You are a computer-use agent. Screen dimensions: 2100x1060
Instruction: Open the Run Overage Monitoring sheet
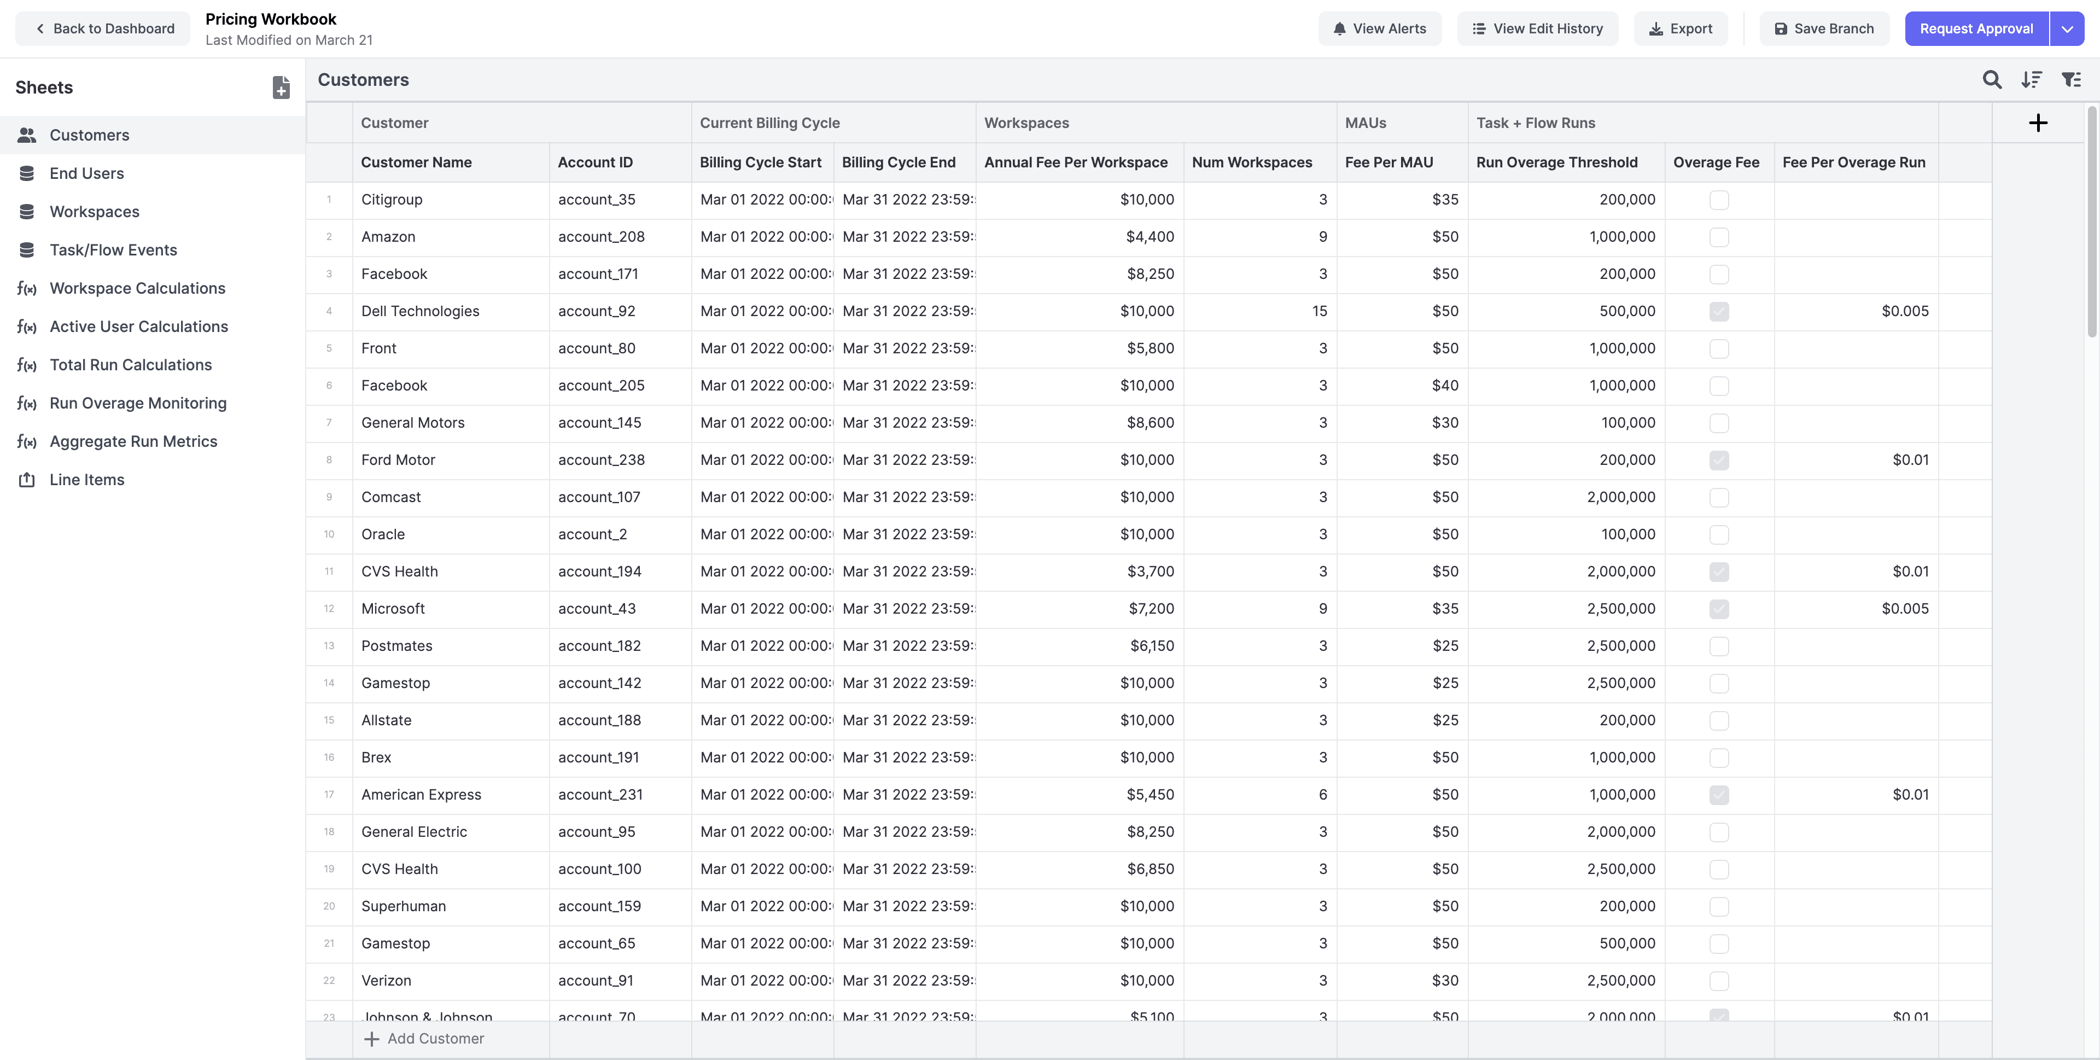click(153, 404)
